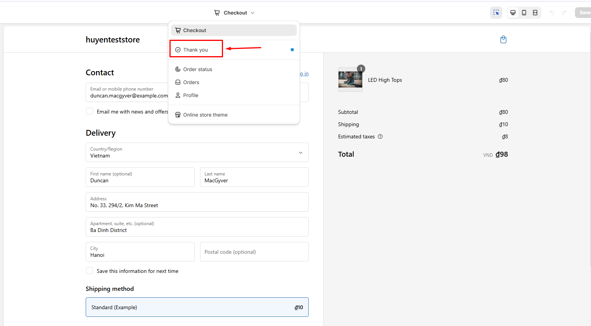Click the Save button
Image resolution: width=591 pixels, height=326 pixels.
point(584,13)
